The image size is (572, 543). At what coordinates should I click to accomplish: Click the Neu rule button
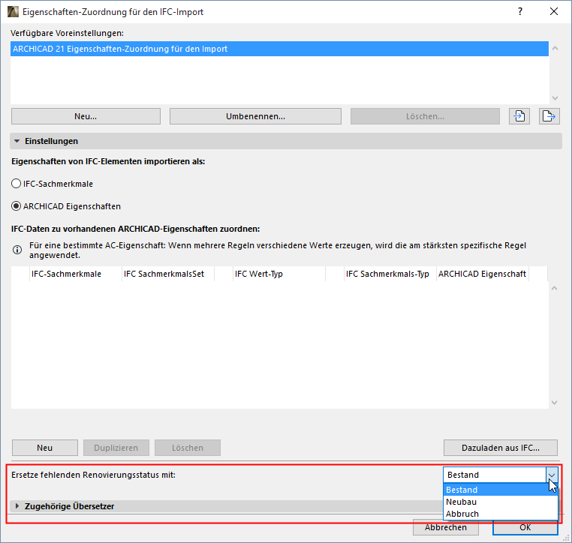click(x=45, y=448)
